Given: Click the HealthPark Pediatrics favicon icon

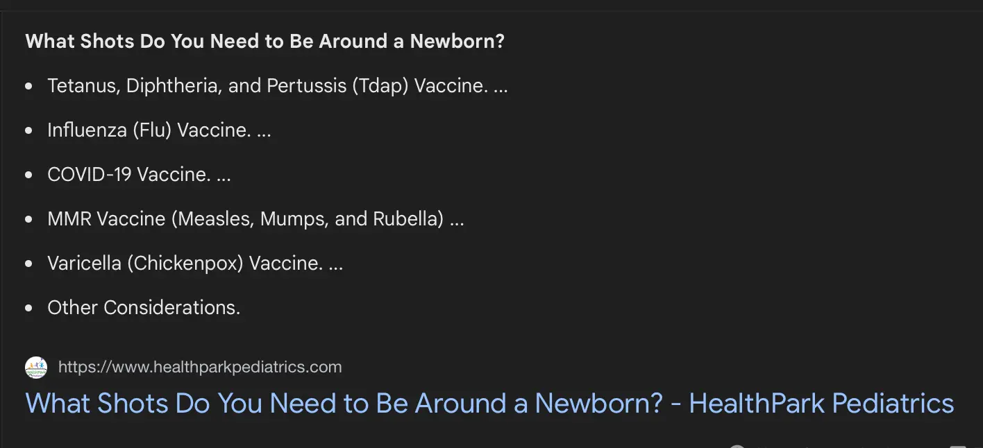Looking at the screenshot, I should [x=36, y=368].
